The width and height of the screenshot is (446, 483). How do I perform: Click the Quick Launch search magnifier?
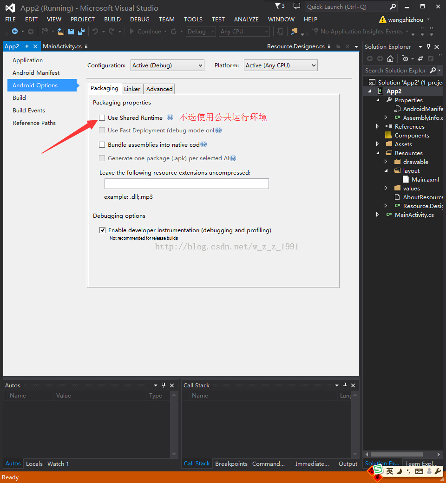(393, 7)
